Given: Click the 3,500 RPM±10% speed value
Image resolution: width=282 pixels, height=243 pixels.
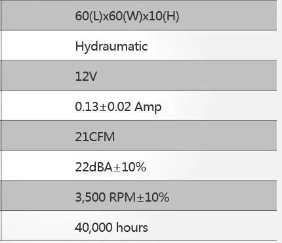Looking at the screenshot, I should click(x=122, y=197).
